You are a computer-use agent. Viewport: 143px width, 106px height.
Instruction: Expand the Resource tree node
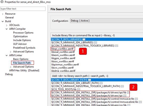click(x=3, y=14)
